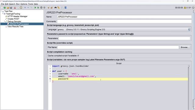
Task: Click the Parameters input field
Action: pos(124,38)
